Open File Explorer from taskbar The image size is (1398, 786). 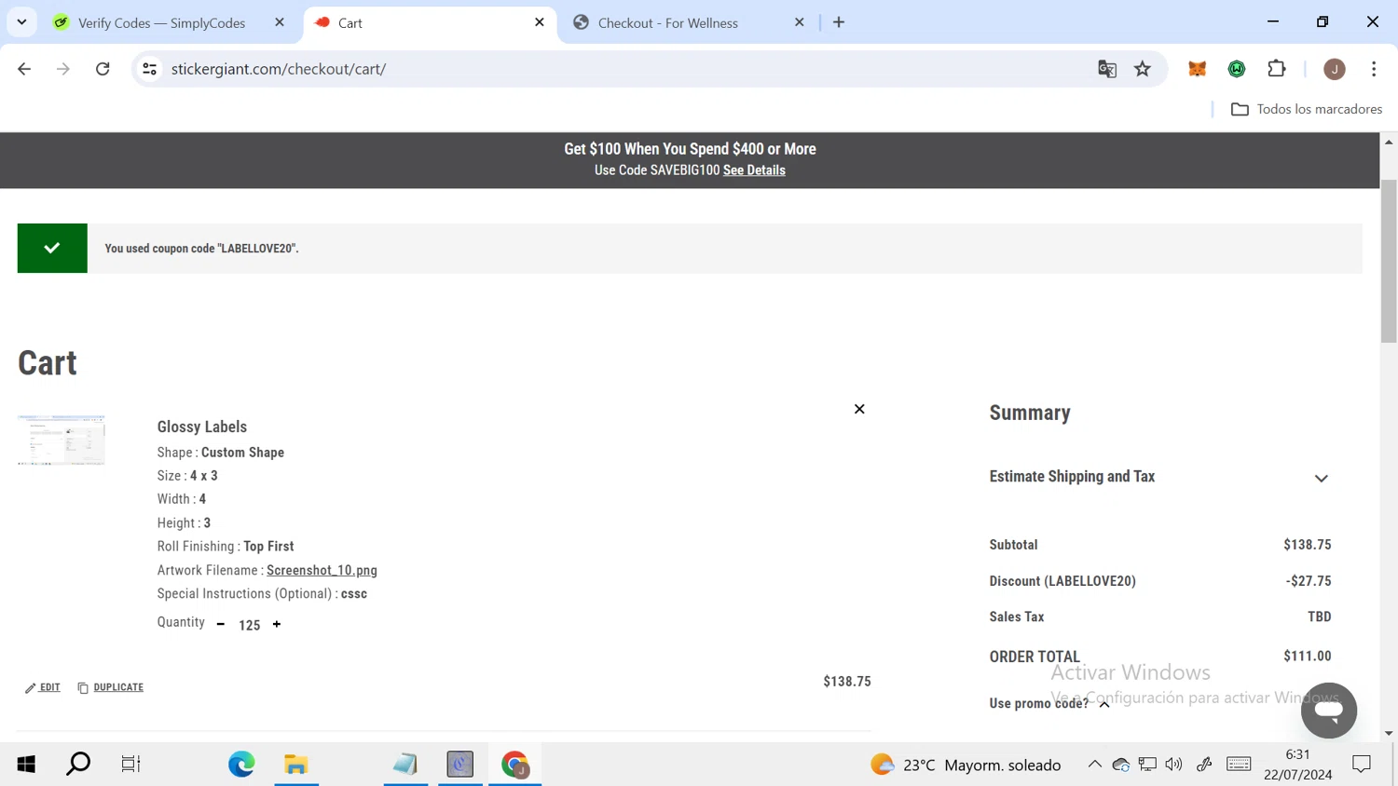[296, 765]
